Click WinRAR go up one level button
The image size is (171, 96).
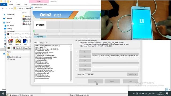click(9, 48)
